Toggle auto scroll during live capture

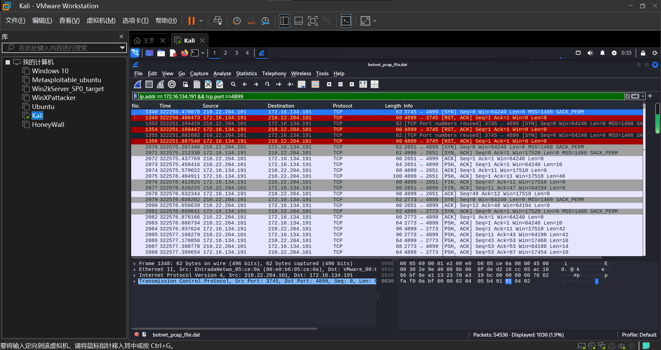(x=302, y=84)
